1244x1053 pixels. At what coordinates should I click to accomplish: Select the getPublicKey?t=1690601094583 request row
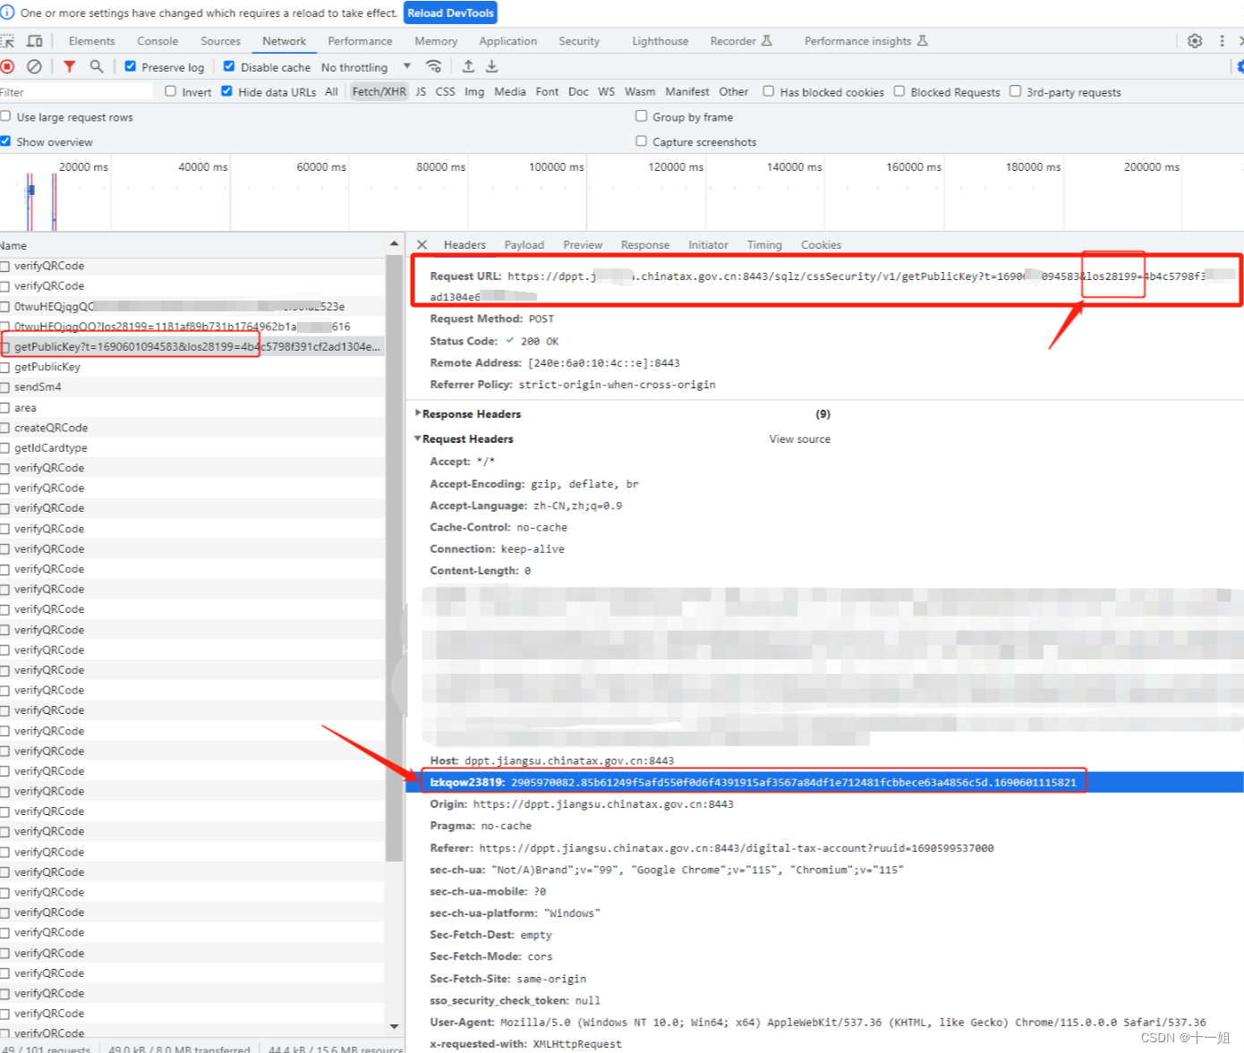pyautogui.click(x=192, y=347)
